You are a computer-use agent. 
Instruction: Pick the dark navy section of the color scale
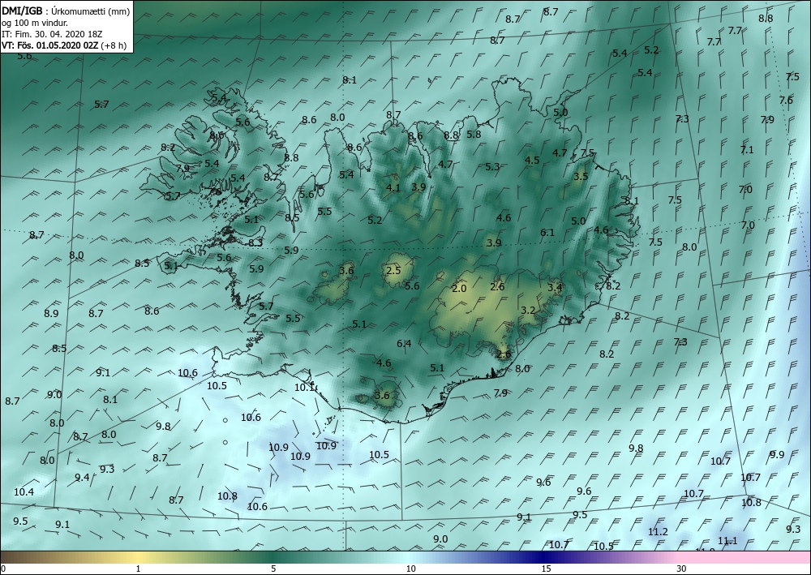point(543,557)
